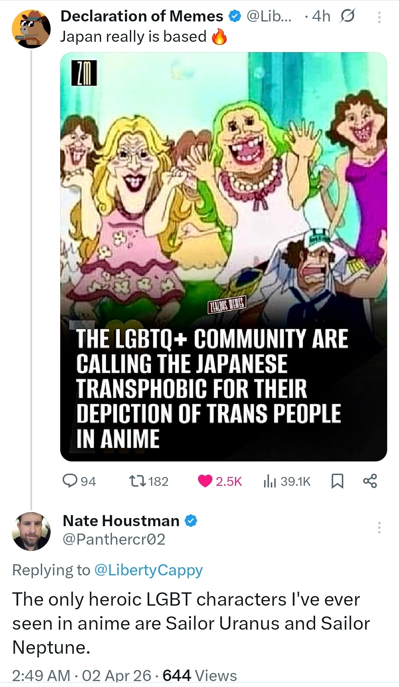The width and height of the screenshot is (399, 687).
Task: Open Declaration of Memes profile avatar
Action: pyautogui.click(x=31, y=29)
